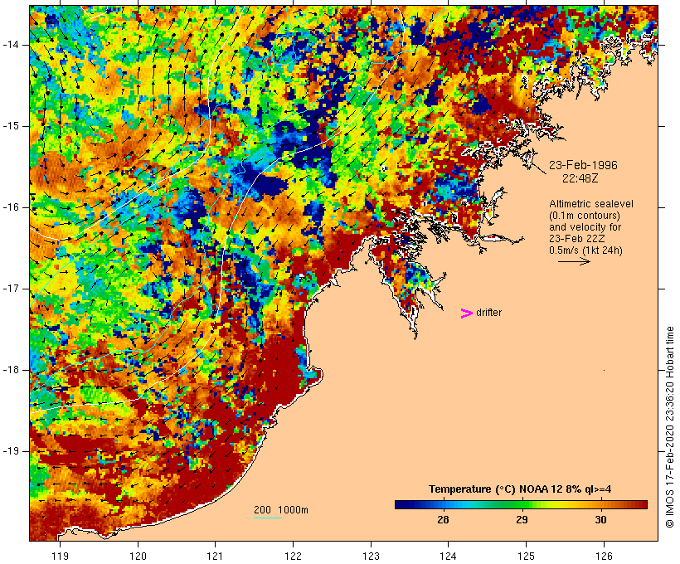Click the (0.1m contours) text line

[x=584, y=216]
